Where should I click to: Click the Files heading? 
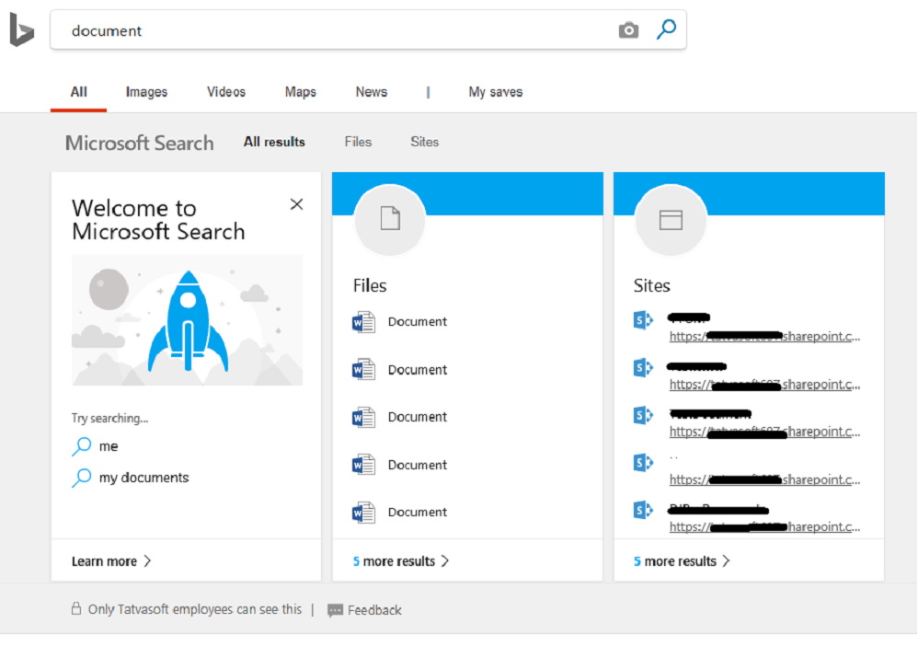(x=370, y=285)
